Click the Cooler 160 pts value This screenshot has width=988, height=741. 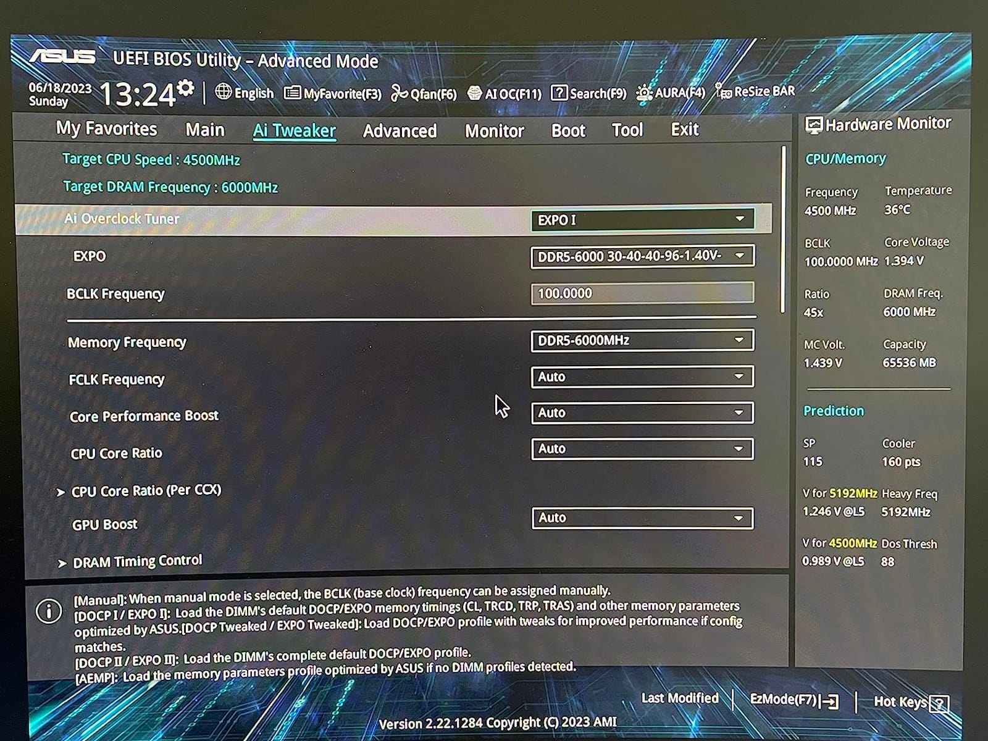pos(901,461)
